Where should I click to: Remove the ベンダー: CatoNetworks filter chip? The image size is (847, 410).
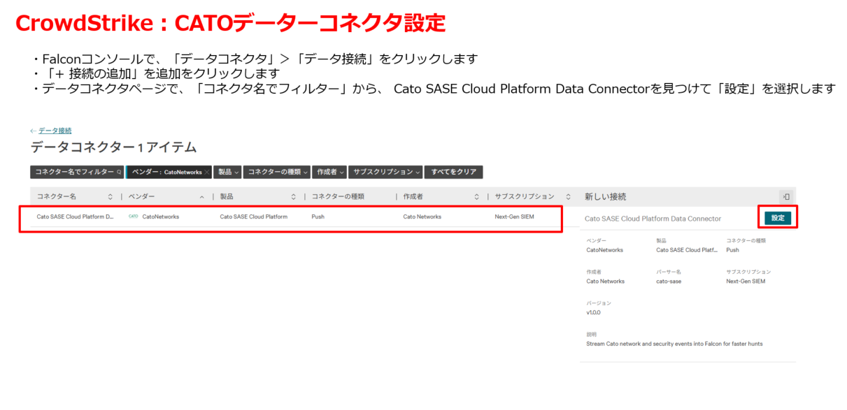pos(207,172)
